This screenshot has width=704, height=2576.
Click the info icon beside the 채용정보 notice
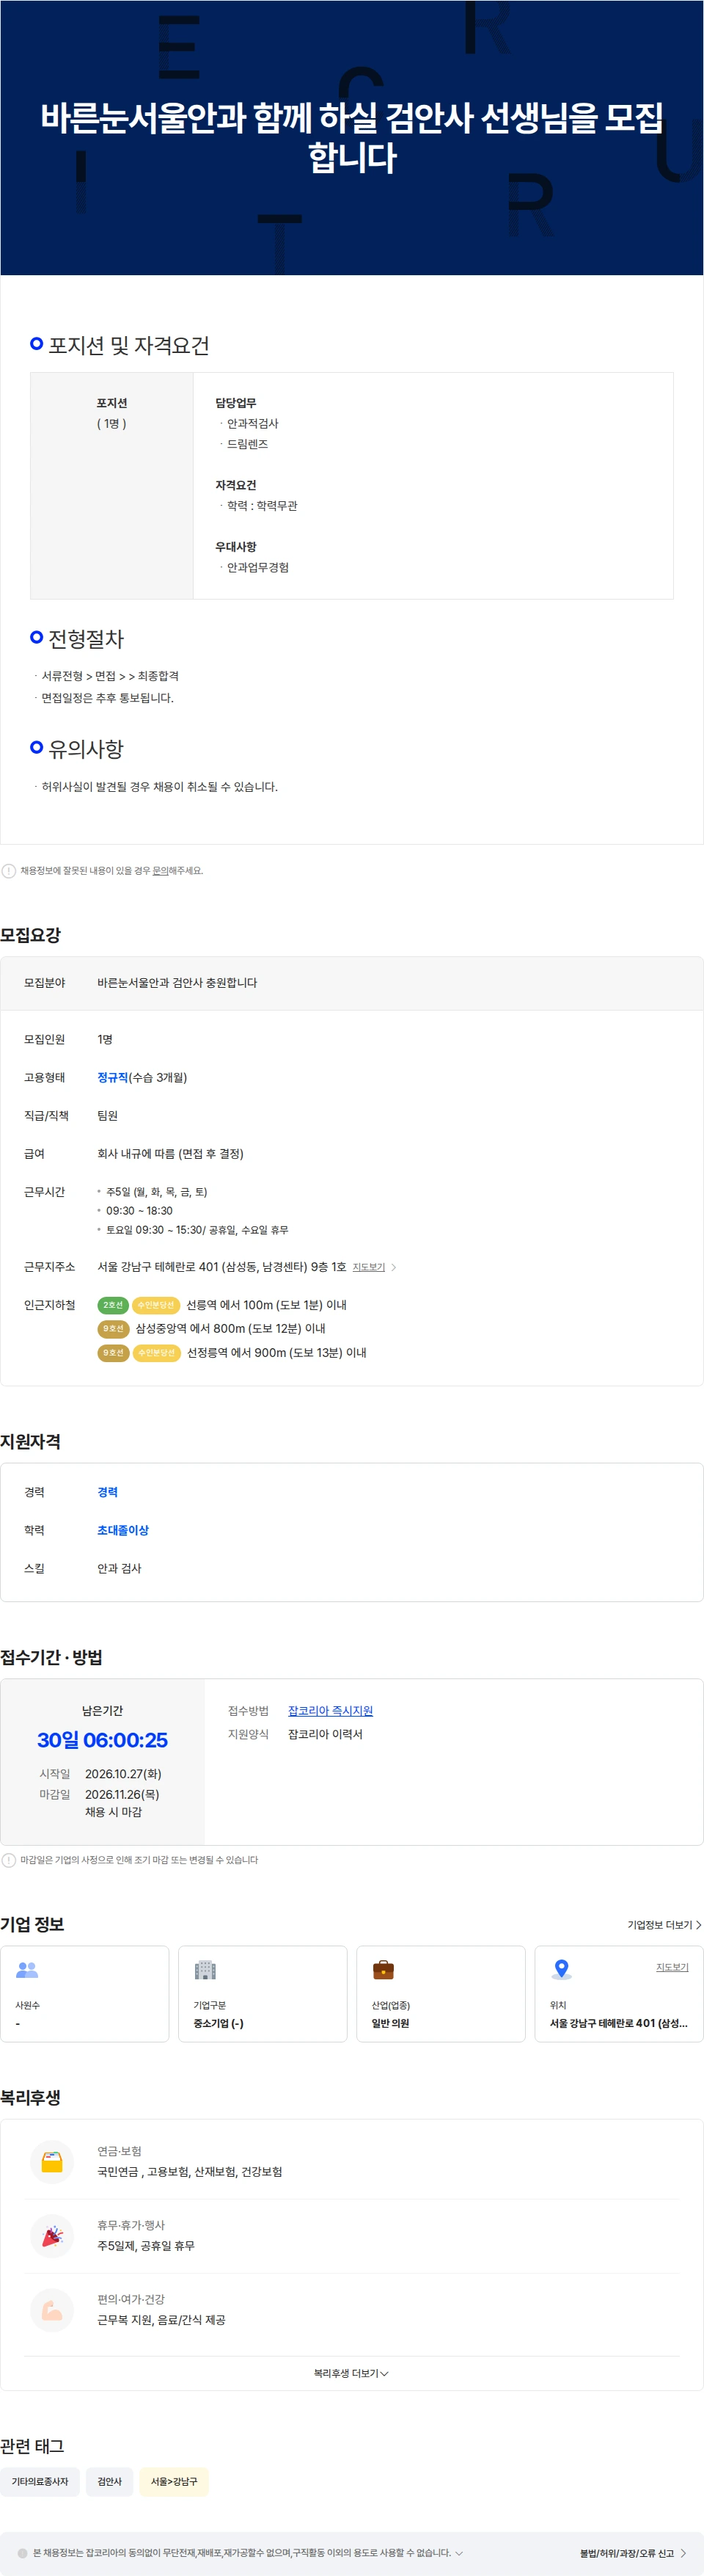9,871
